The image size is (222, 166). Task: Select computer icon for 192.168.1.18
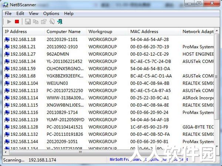click(x=7, y=39)
